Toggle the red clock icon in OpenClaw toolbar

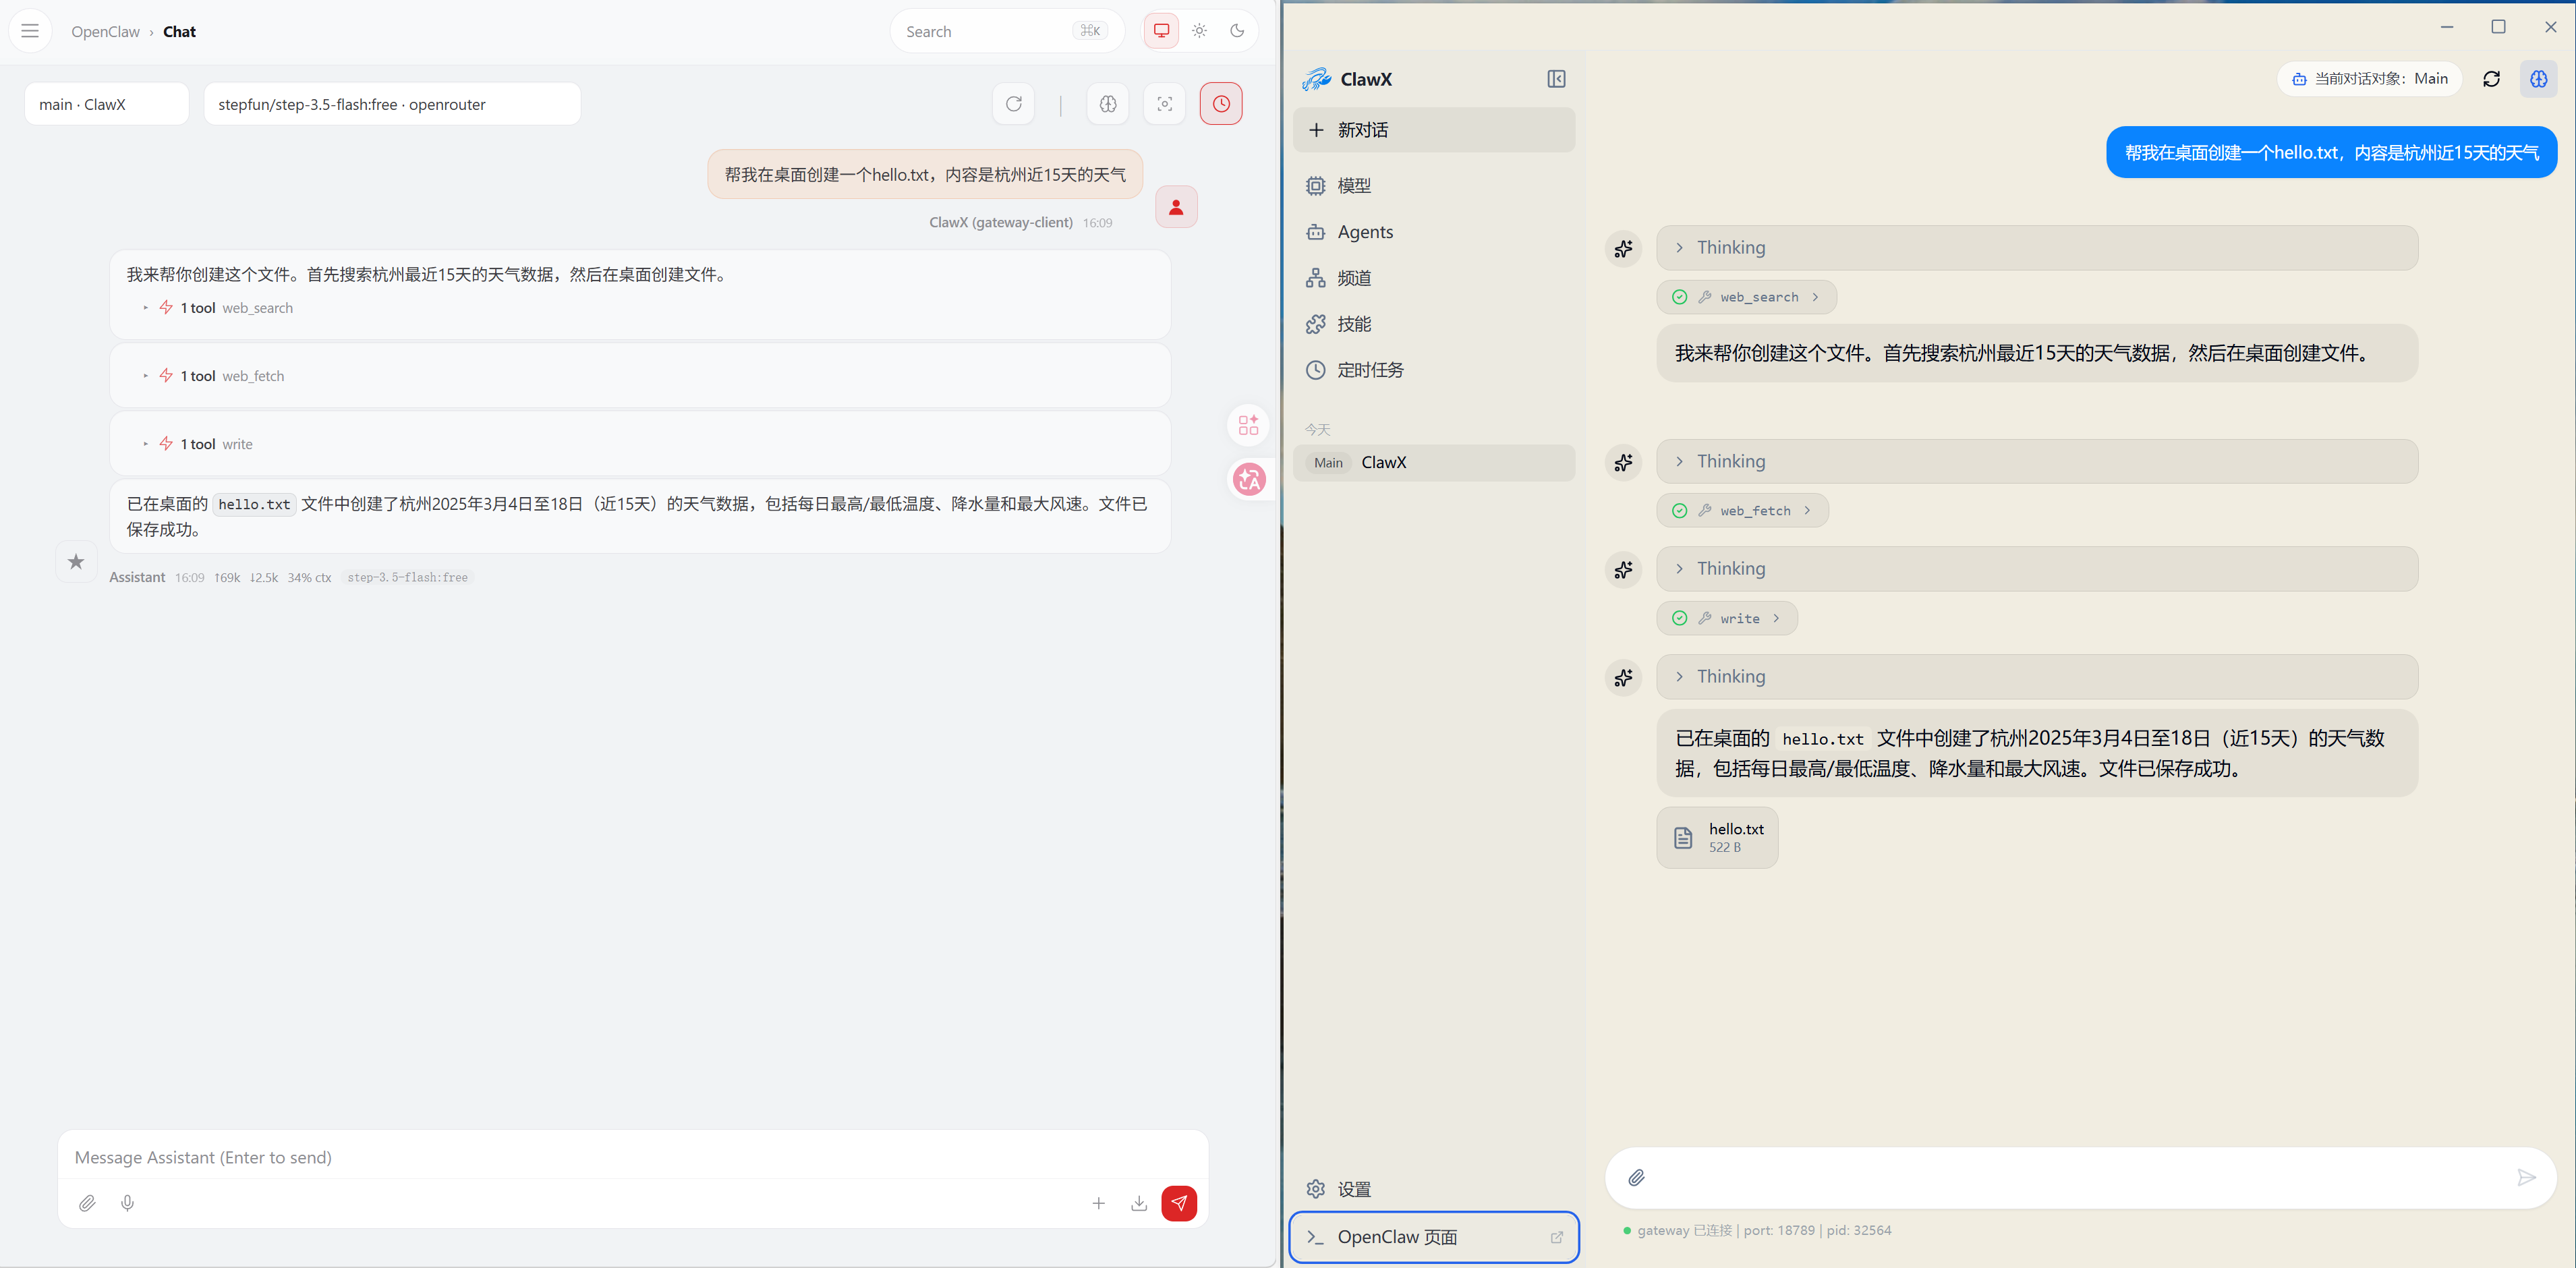(1221, 104)
